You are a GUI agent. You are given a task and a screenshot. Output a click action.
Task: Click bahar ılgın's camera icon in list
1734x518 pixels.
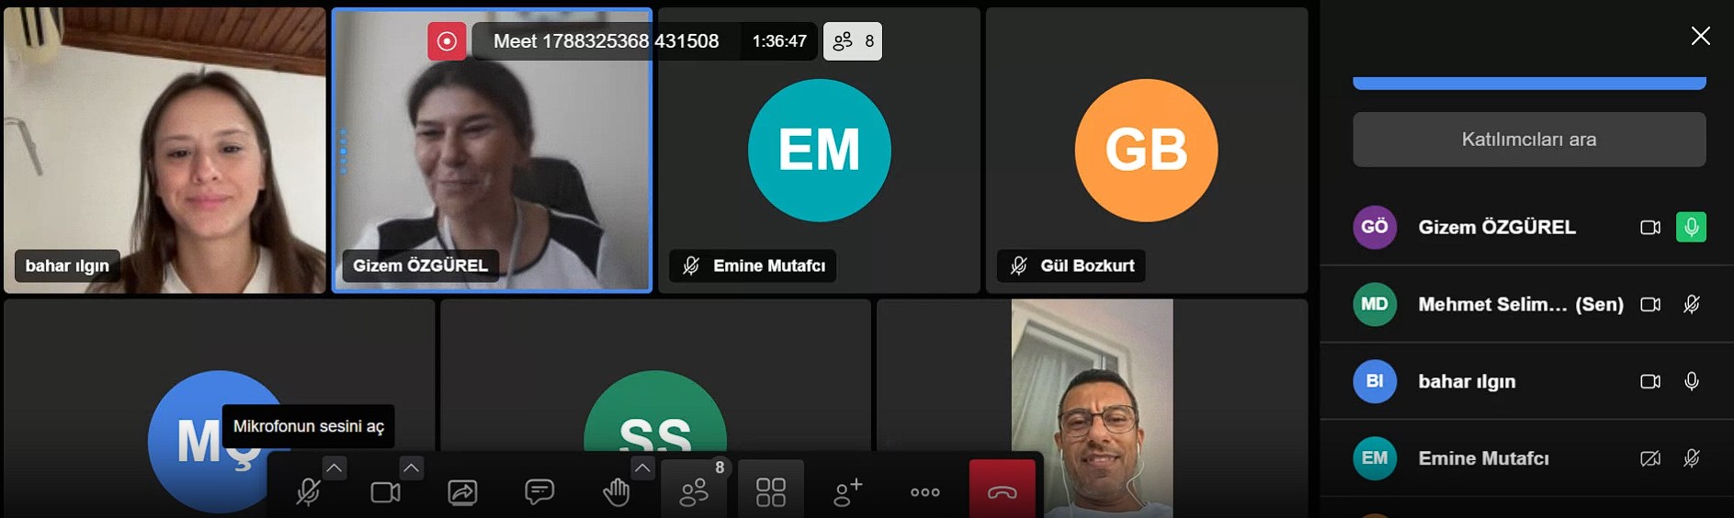(1650, 381)
